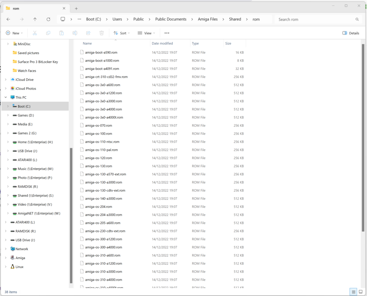367x296 pixels.
Task: Sort by Name column header
Action: 87,43
